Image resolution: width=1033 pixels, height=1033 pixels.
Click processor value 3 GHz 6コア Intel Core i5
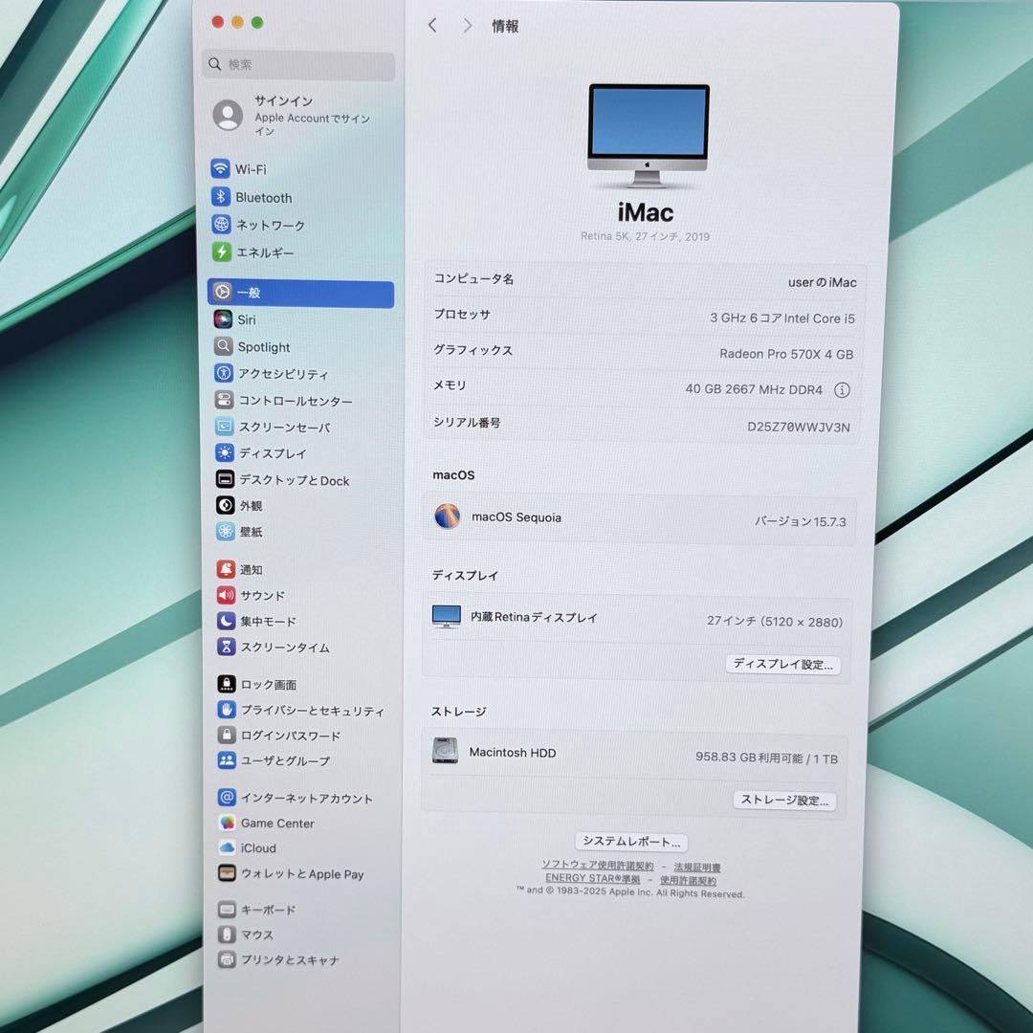pos(782,319)
